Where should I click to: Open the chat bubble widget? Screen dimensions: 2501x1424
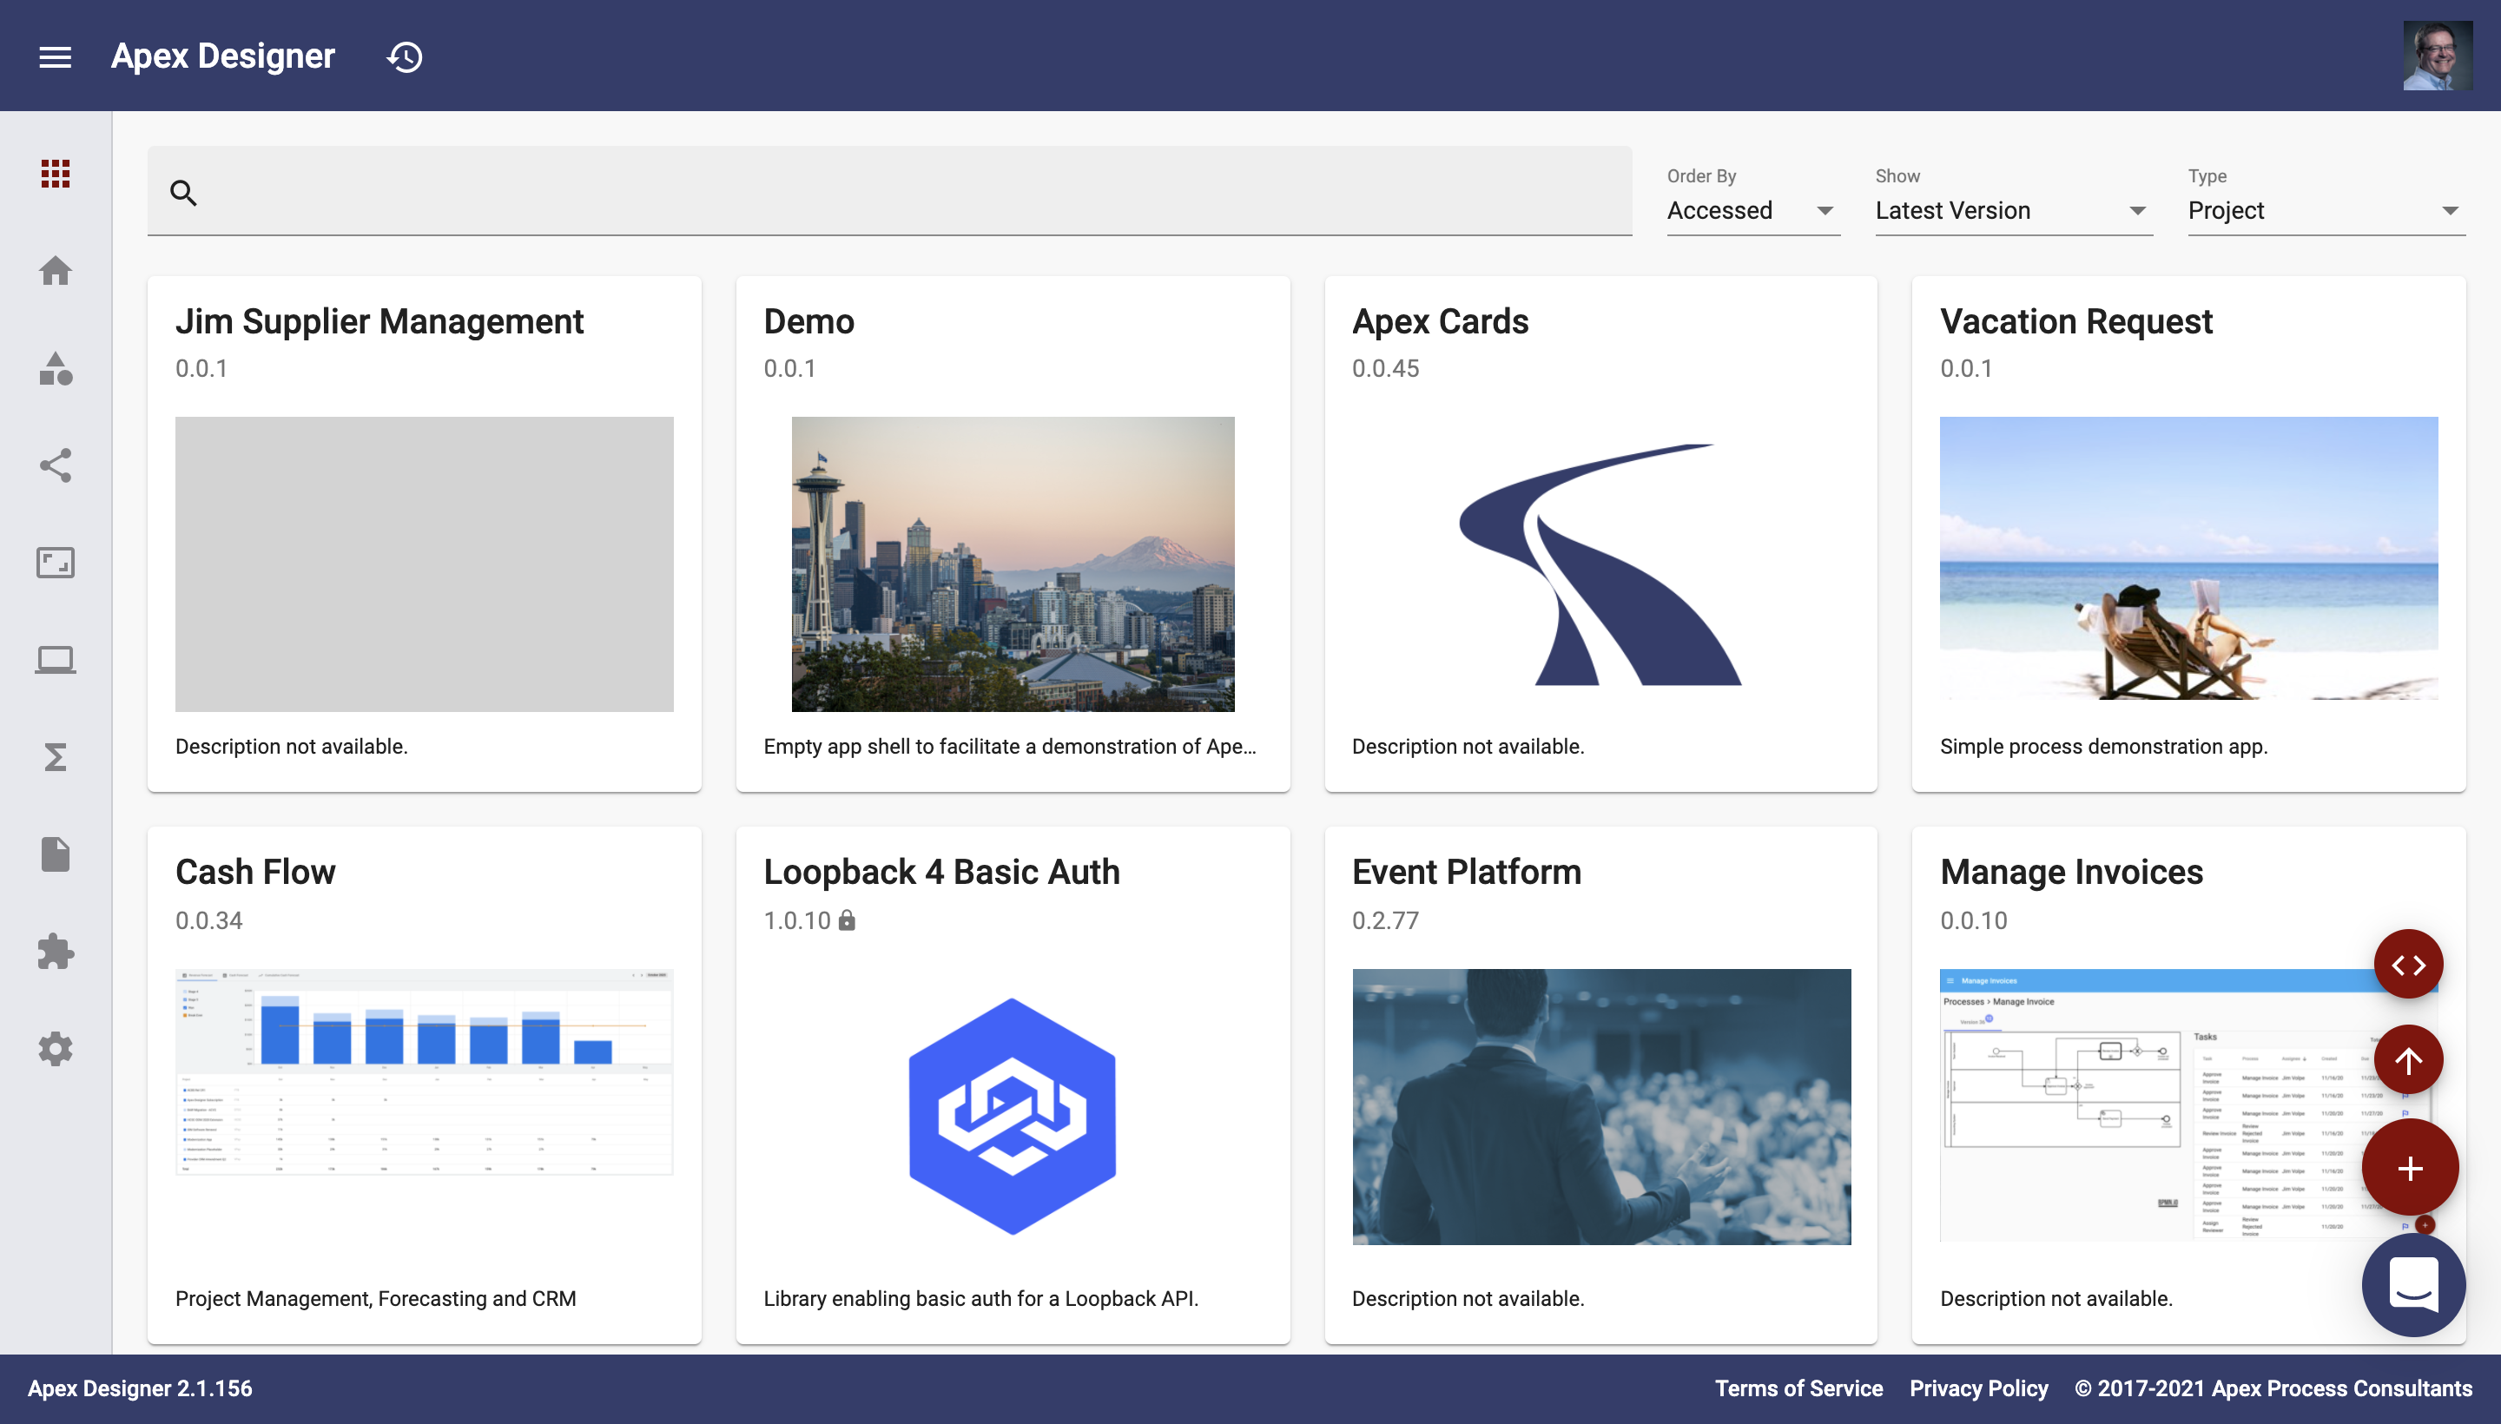[2413, 1285]
